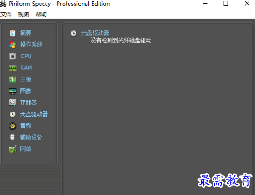Click the network card icon for 网络
The image size is (255, 195).
pyautogui.click(x=12, y=149)
